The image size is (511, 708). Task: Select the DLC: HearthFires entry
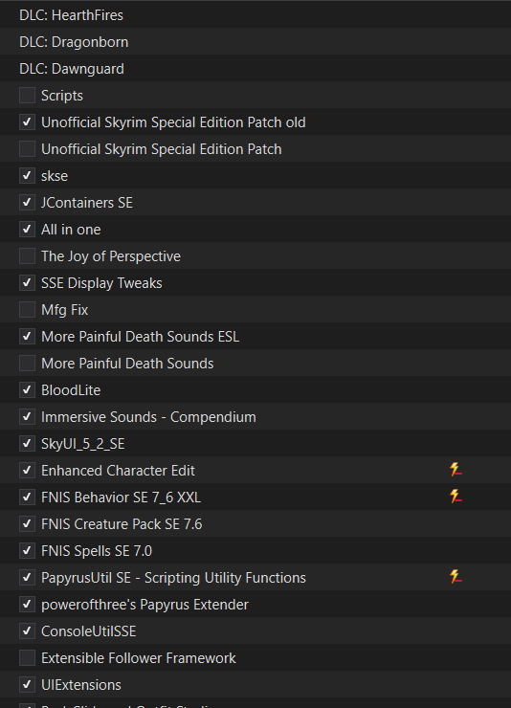[255, 15]
